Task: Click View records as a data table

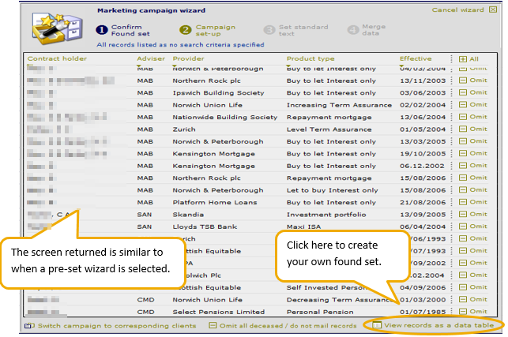Action: coord(434,325)
